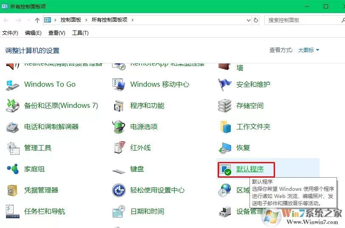345x228 pixels.
Task: Open the 管理工具 icon
Action: click(13, 148)
